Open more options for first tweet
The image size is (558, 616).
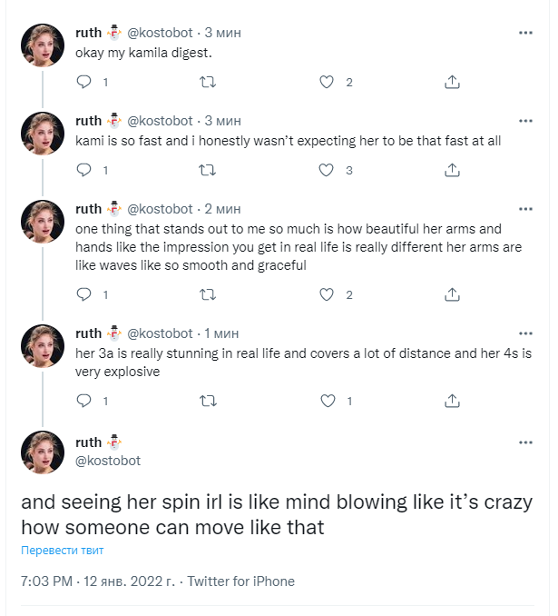coord(525,33)
